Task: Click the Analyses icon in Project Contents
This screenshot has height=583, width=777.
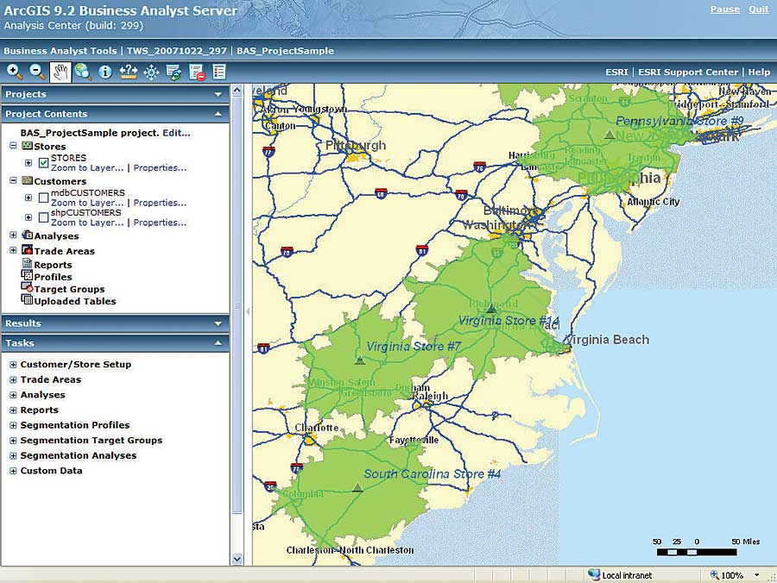Action: coord(28,235)
